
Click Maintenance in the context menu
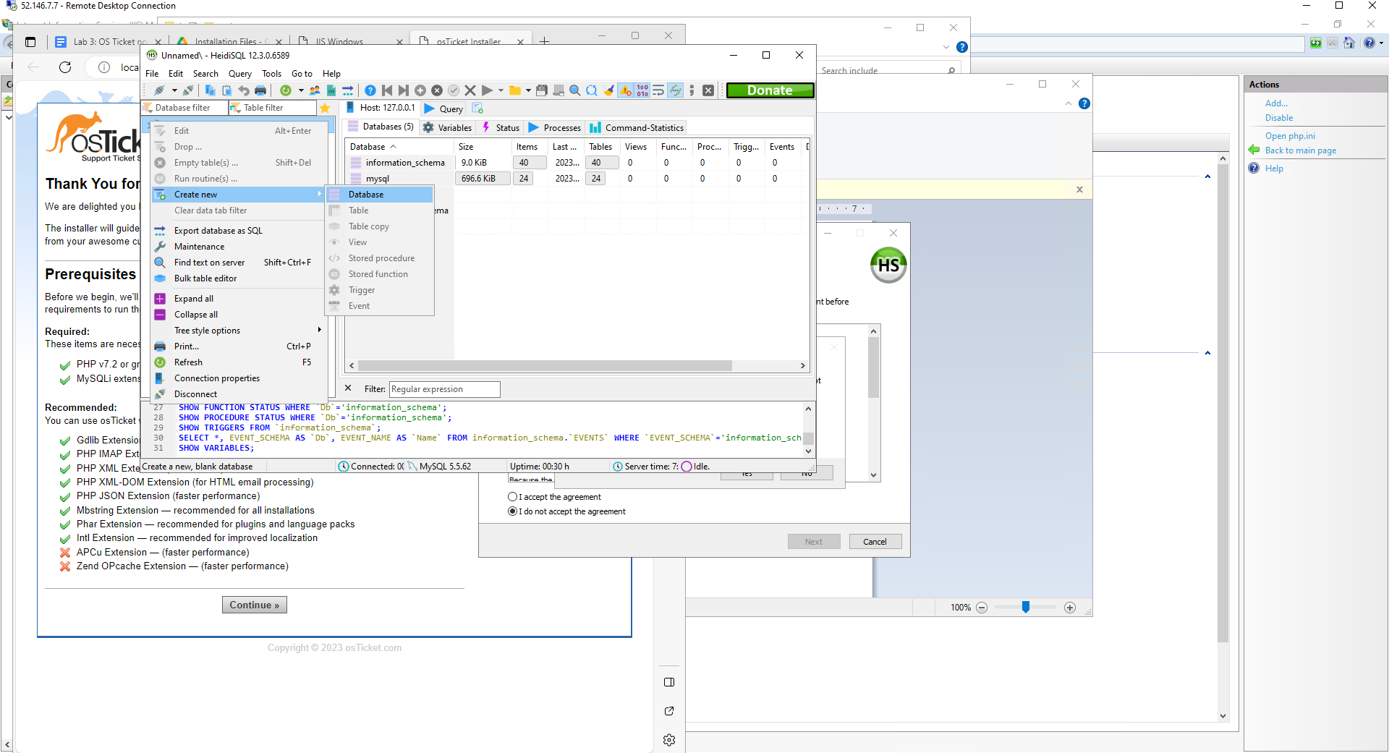click(x=200, y=247)
